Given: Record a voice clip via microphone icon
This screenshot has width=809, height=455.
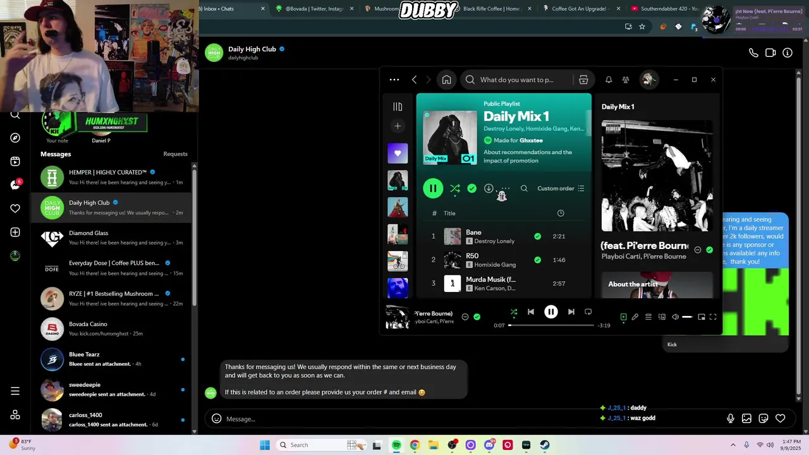Looking at the screenshot, I should click(x=731, y=418).
